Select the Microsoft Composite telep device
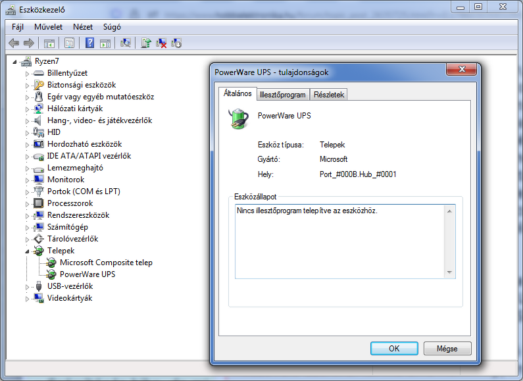The image size is (523, 381). pos(106,263)
